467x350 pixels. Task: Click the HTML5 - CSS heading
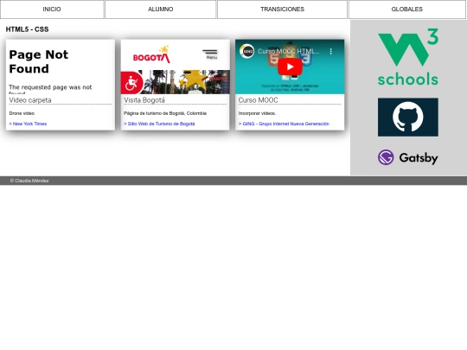[x=27, y=29]
